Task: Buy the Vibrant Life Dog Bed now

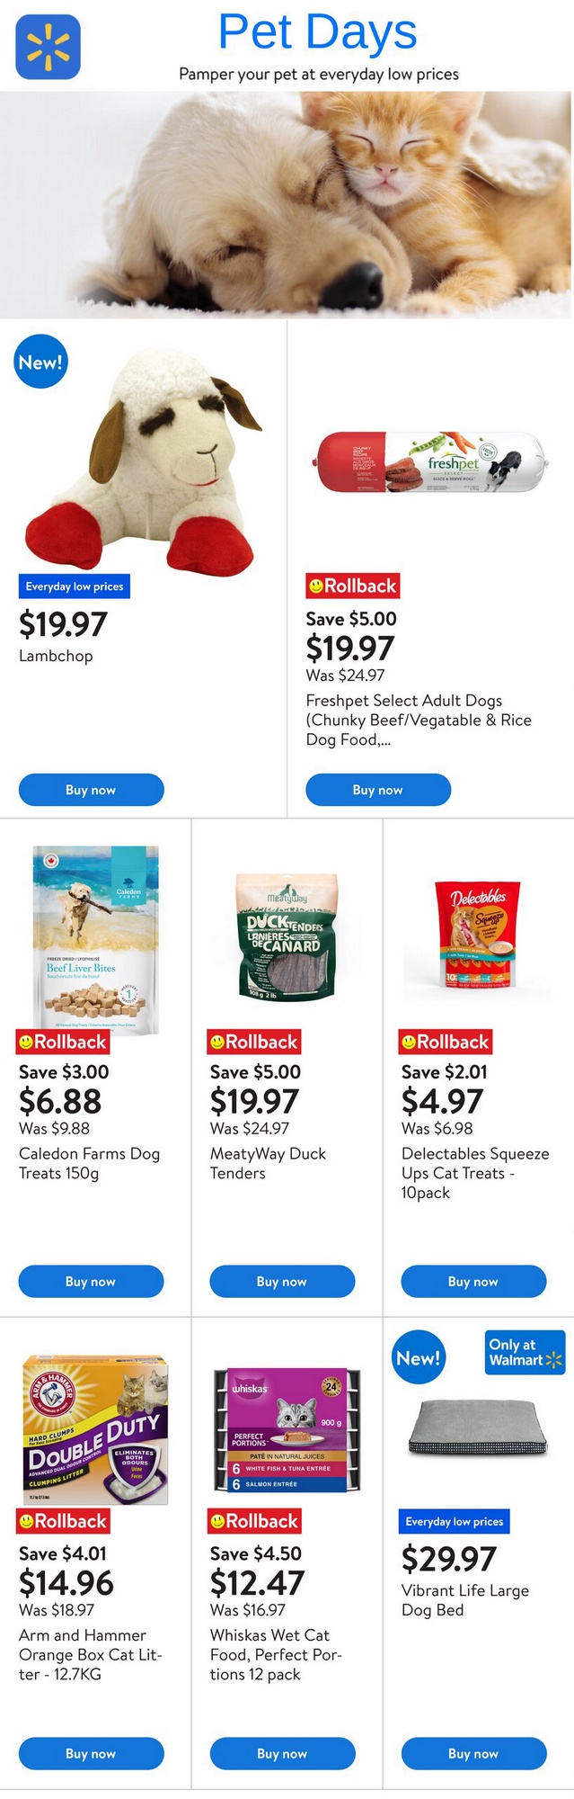Action: click(473, 1753)
